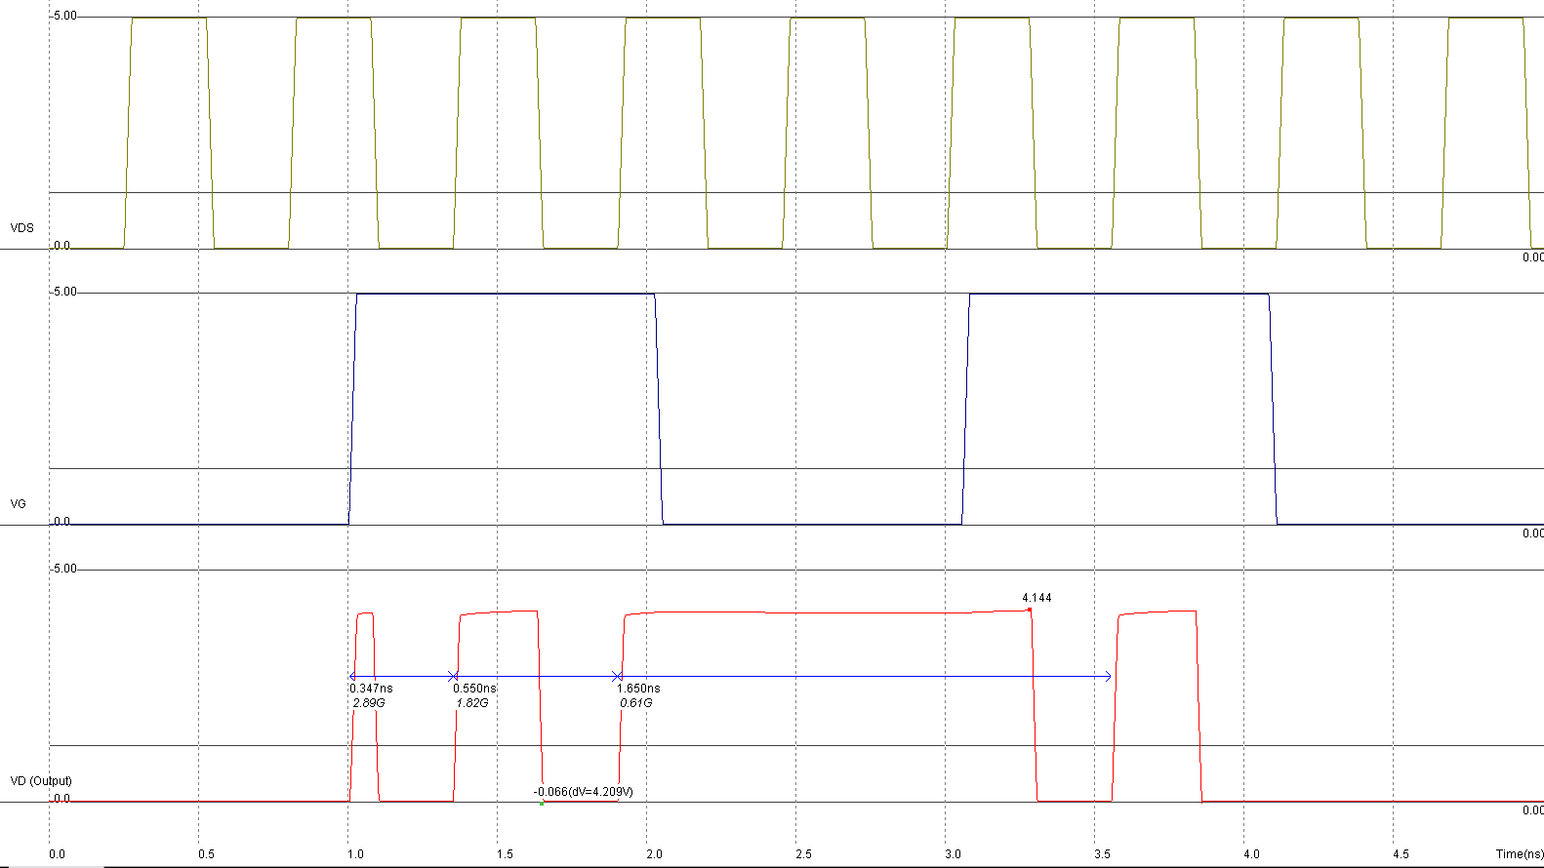Click the 3.0 tick on time axis
This screenshot has width=1544, height=868.
click(x=953, y=854)
